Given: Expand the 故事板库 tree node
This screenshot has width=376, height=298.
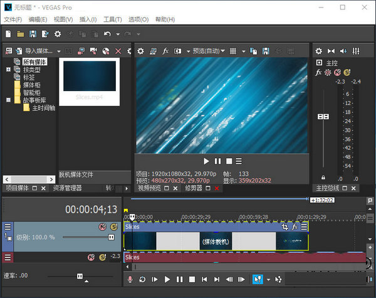Looking at the screenshot, I should coord(8,100).
